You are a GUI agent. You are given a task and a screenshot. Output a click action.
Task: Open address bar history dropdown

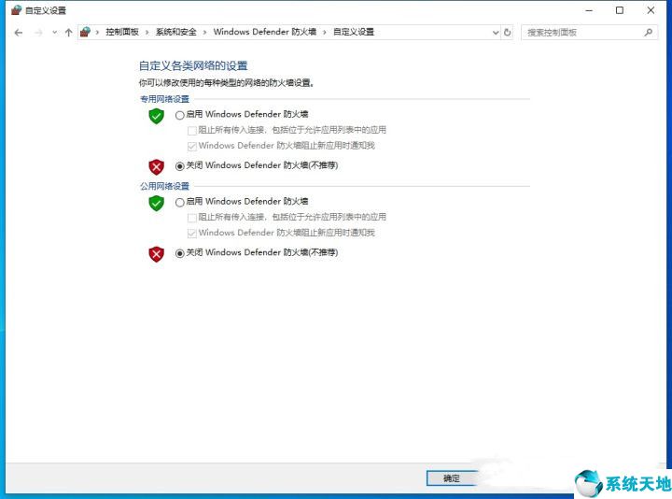(x=496, y=33)
